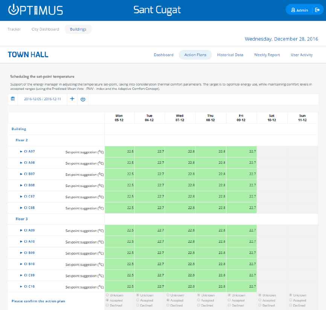Select Accepted for Tuesday 06-12
326x310 pixels.
138,301
